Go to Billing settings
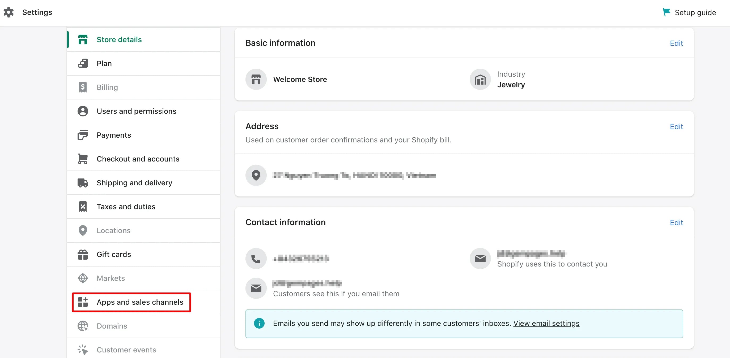 pos(143,87)
